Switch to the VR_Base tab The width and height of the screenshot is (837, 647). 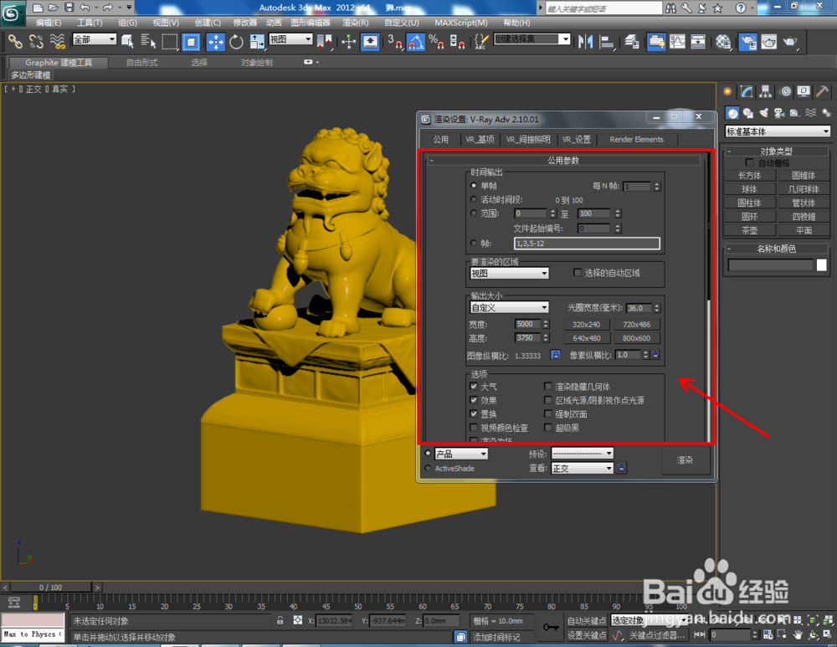(480, 139)
